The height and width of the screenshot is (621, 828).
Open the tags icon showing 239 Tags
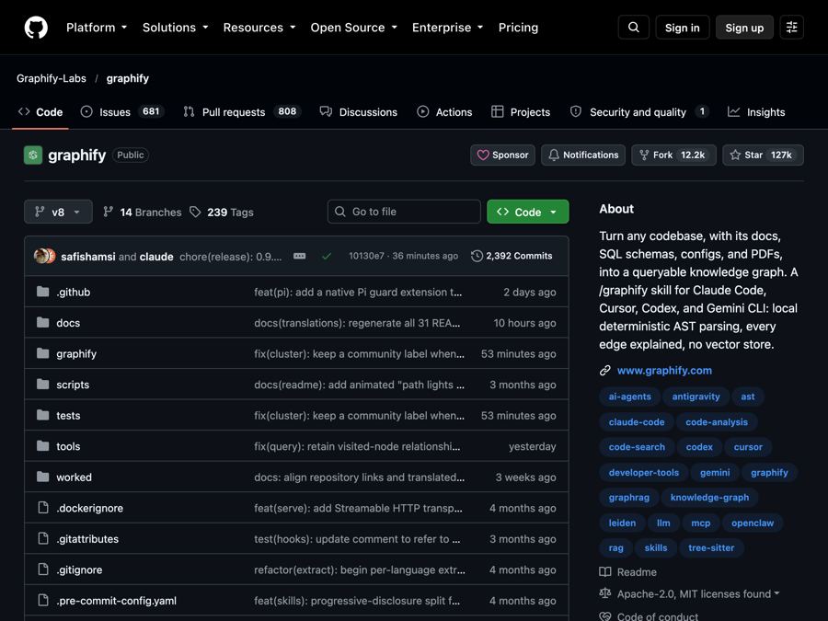pos(195,212)
